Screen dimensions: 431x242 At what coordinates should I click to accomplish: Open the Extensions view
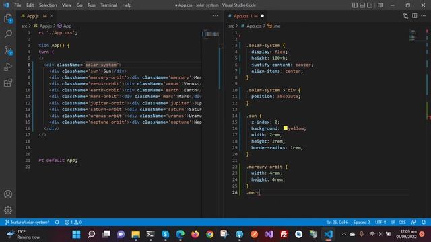click(8, 83)
